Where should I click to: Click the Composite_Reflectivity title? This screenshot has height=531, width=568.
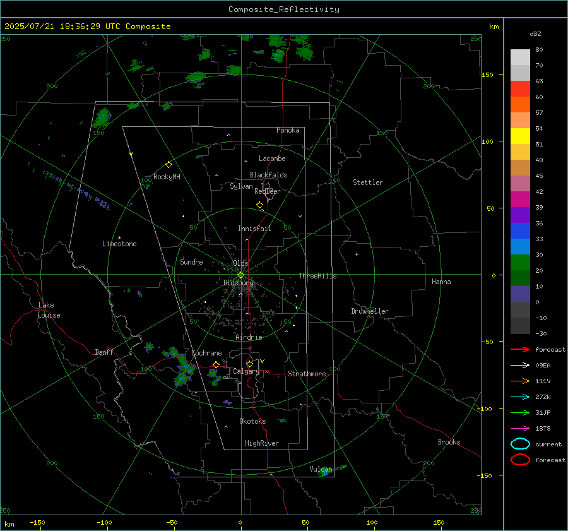[284, 9]
